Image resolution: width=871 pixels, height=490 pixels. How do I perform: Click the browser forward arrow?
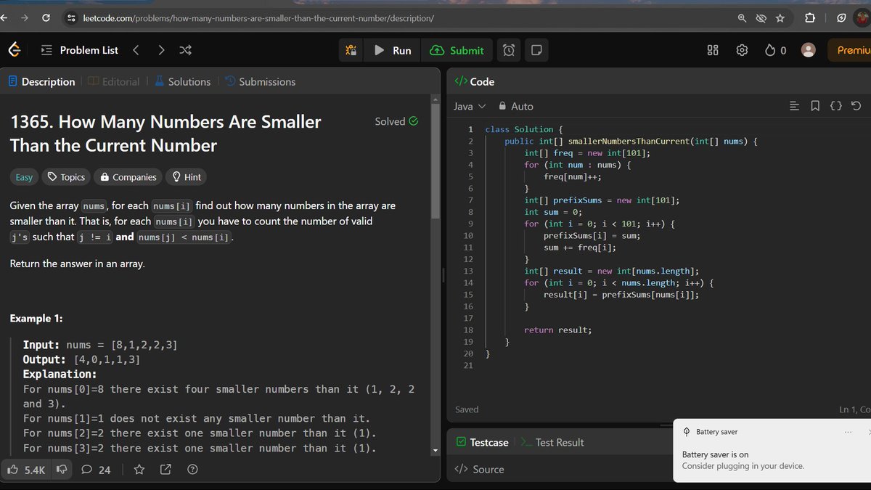[25, 17]
